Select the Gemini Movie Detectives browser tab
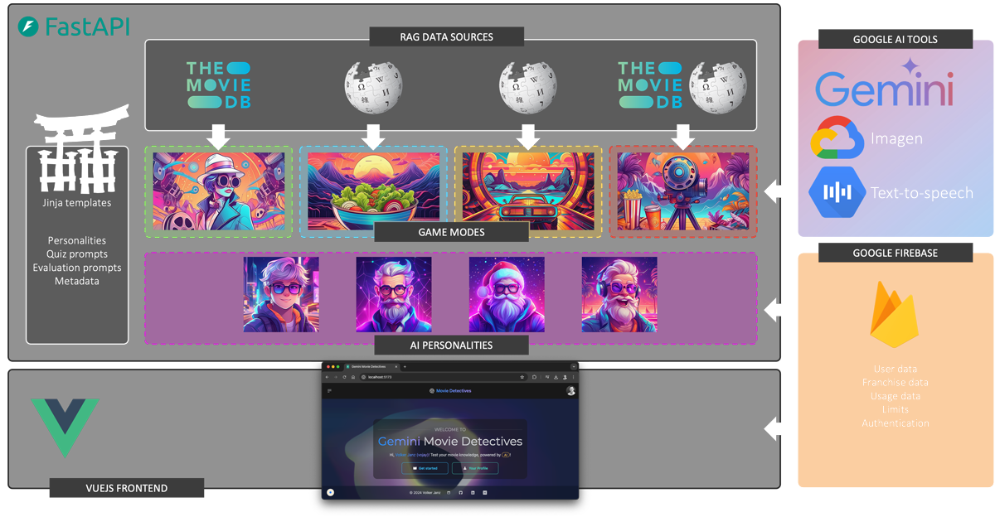The image size is (995, 517). point(370,366)
